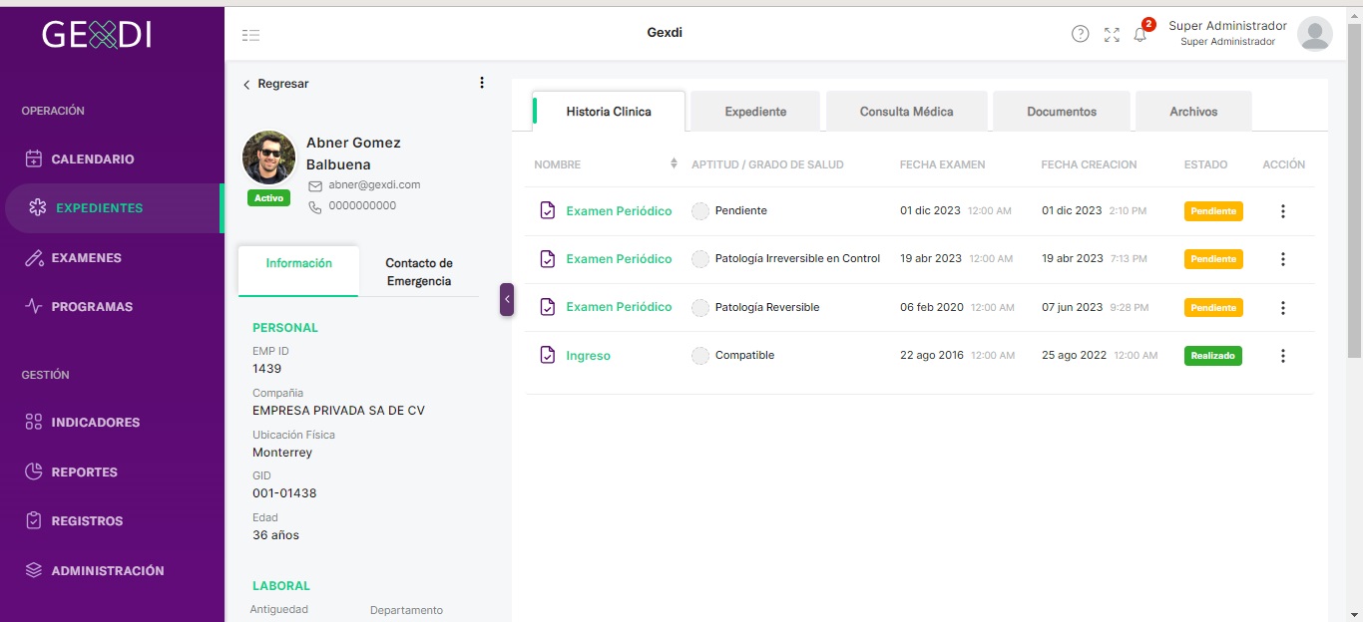Viewport: 1363px width, 622px height.
Task: Click the circle beside Pendiente aptitud
Action: [700, 210]
